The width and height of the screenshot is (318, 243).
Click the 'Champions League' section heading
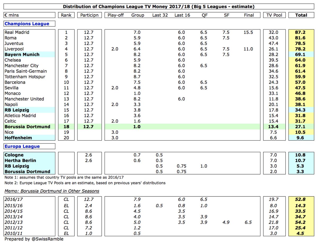(x=27, y=24)
